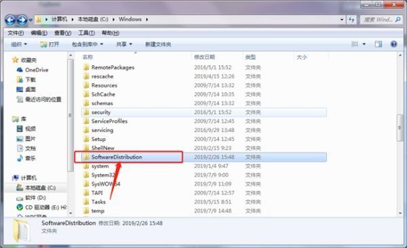Select the SchCache folder icon
407x248 pixels.
point(86,94)
